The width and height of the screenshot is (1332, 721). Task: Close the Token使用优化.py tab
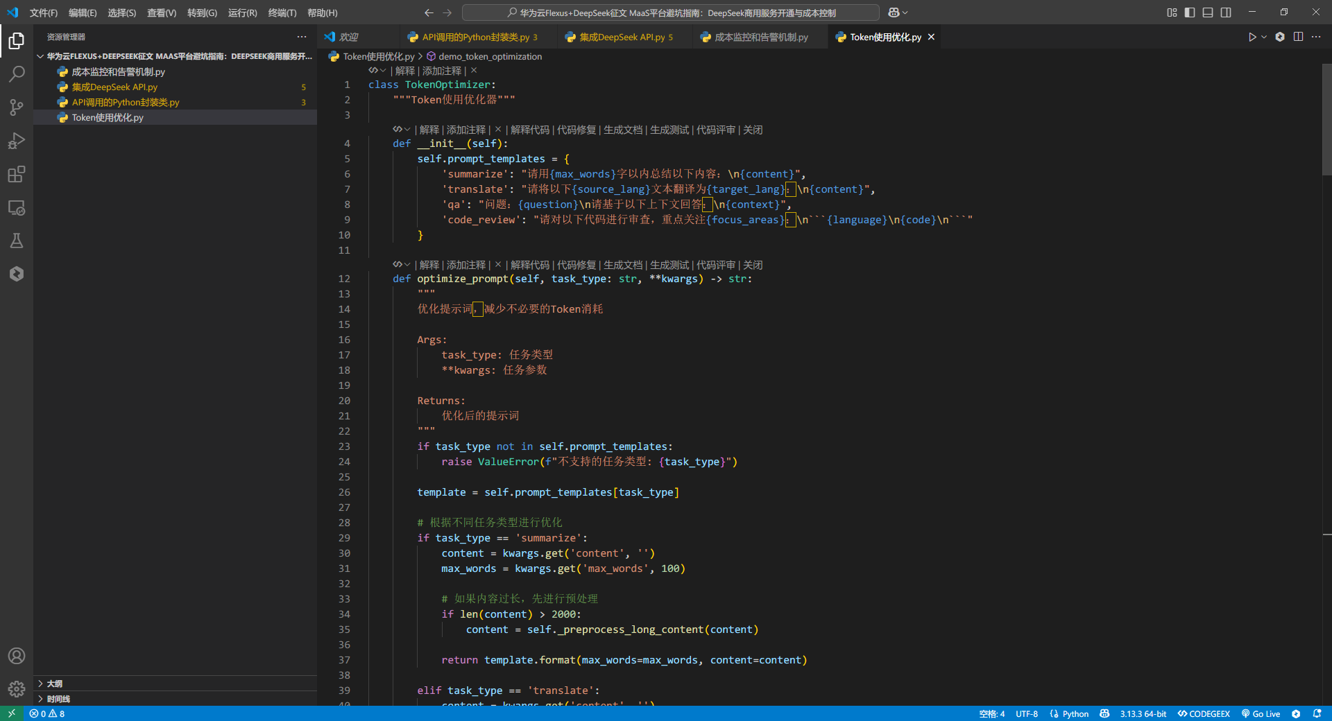pyautogui.click(x=931, y=37)
